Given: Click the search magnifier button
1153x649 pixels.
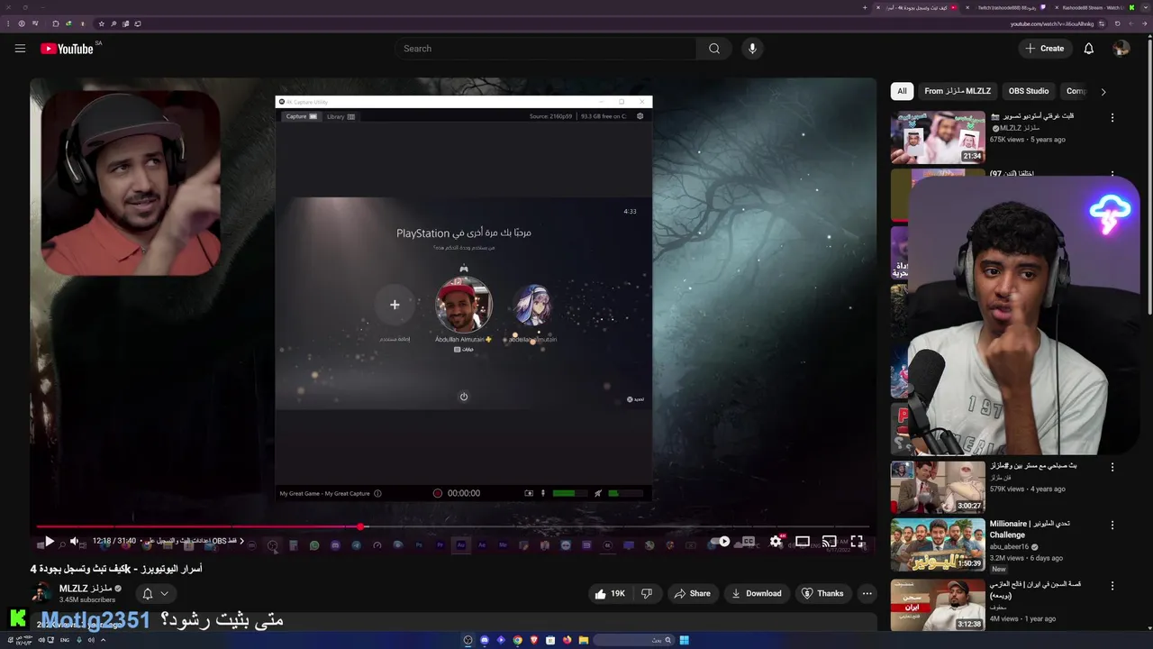Looking at the screenshot, I should click(714, 49).
